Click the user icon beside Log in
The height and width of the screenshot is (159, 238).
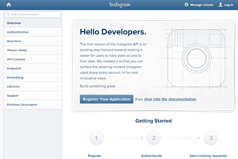click(x=221, y=5)
